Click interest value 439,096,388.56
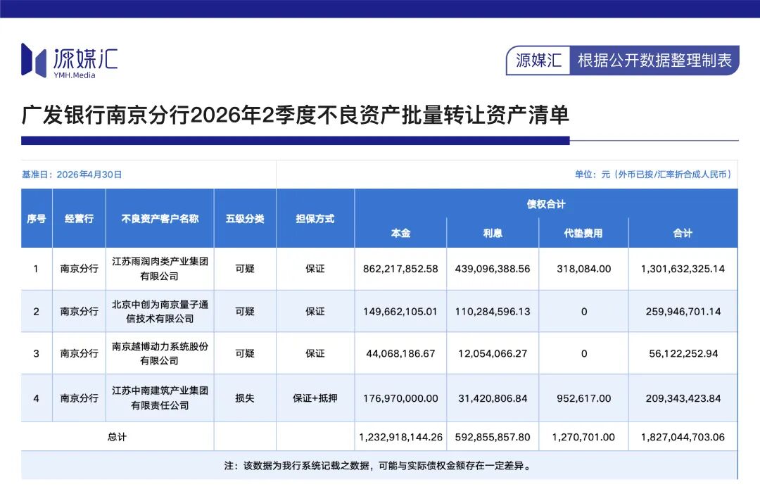The width and height of the screenshot is (760, 501). (x=493, y=269)
